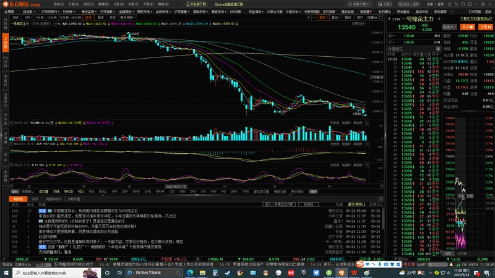Viewport: 495px width, 278px height.
Task: Expand the 全球市场 dropdown
Action: [163, 12]
